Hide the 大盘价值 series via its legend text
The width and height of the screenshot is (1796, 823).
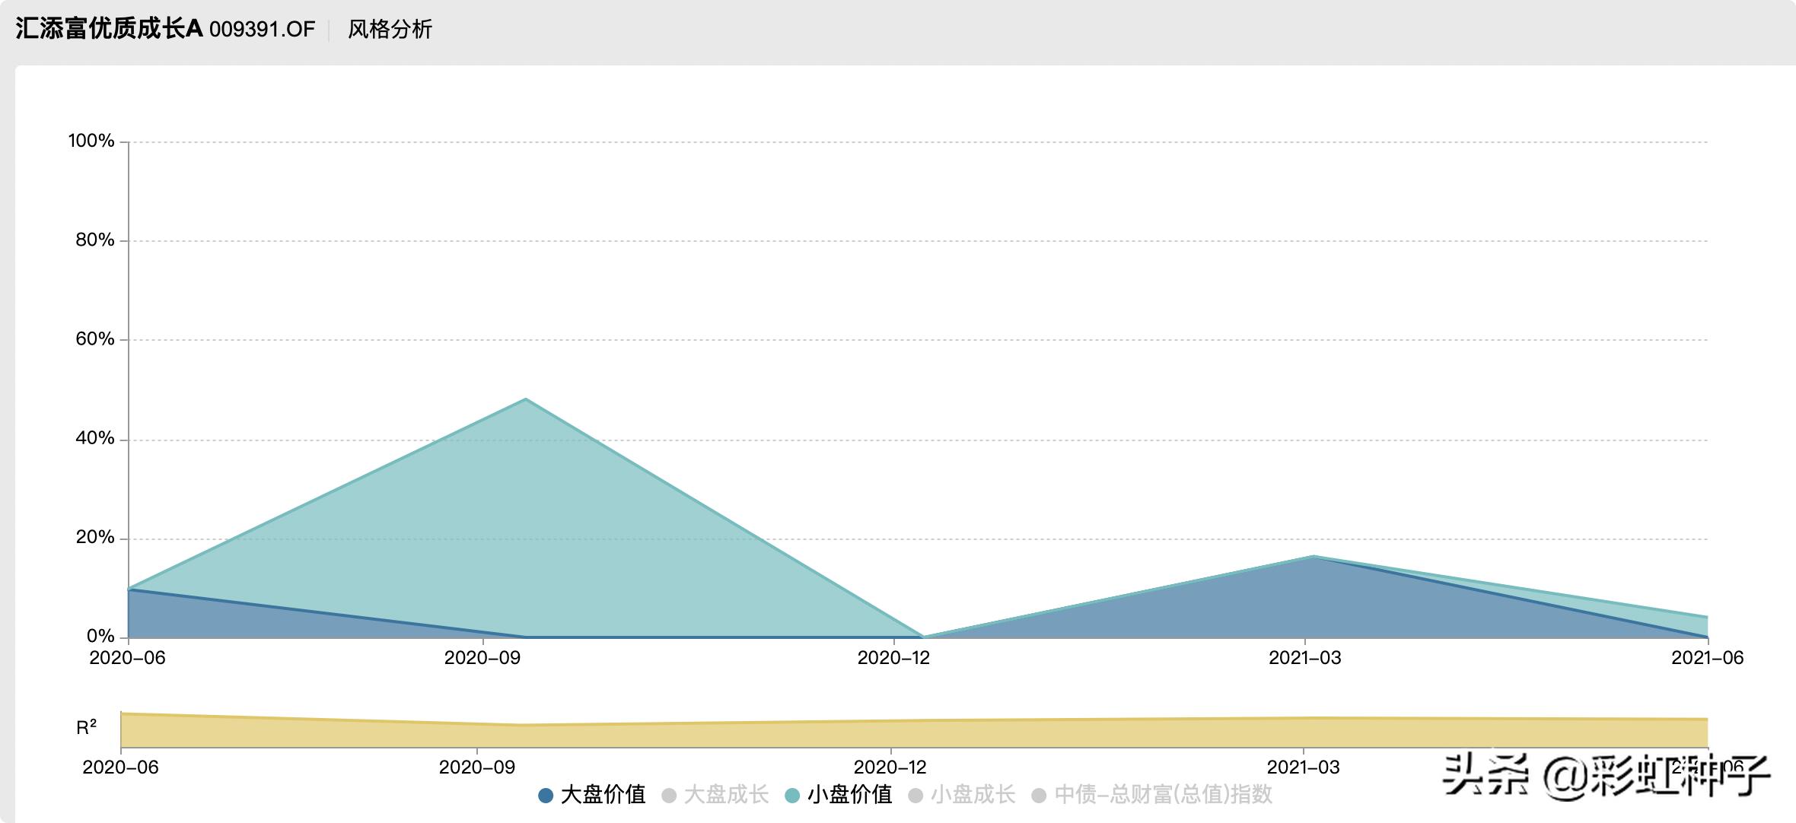coord(603,795)
